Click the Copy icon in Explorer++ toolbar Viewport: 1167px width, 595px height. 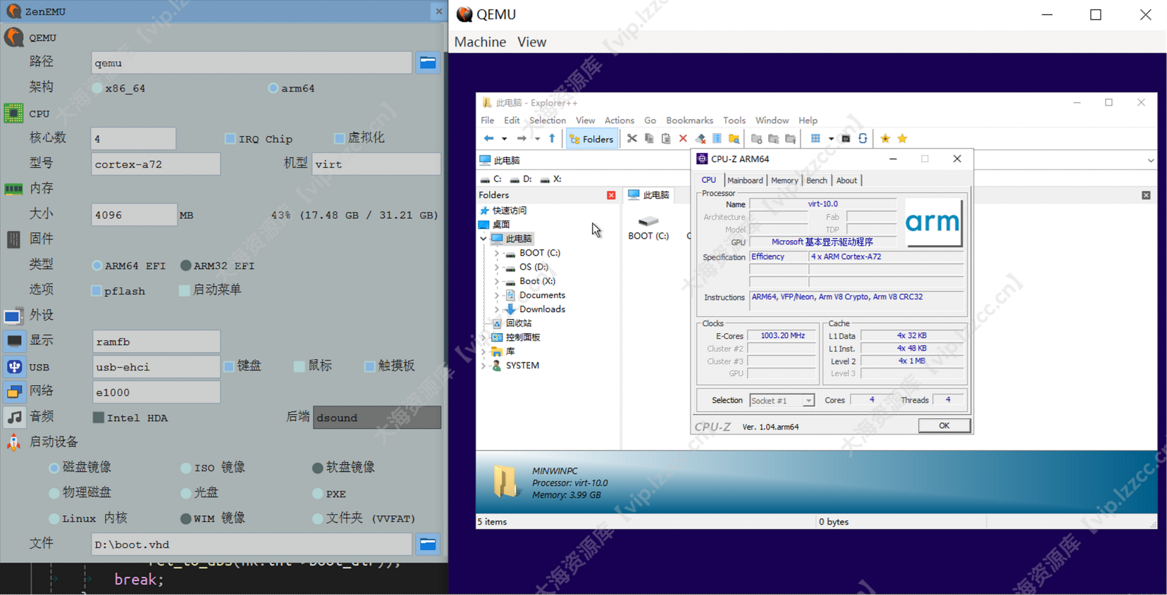click(649, 139)
